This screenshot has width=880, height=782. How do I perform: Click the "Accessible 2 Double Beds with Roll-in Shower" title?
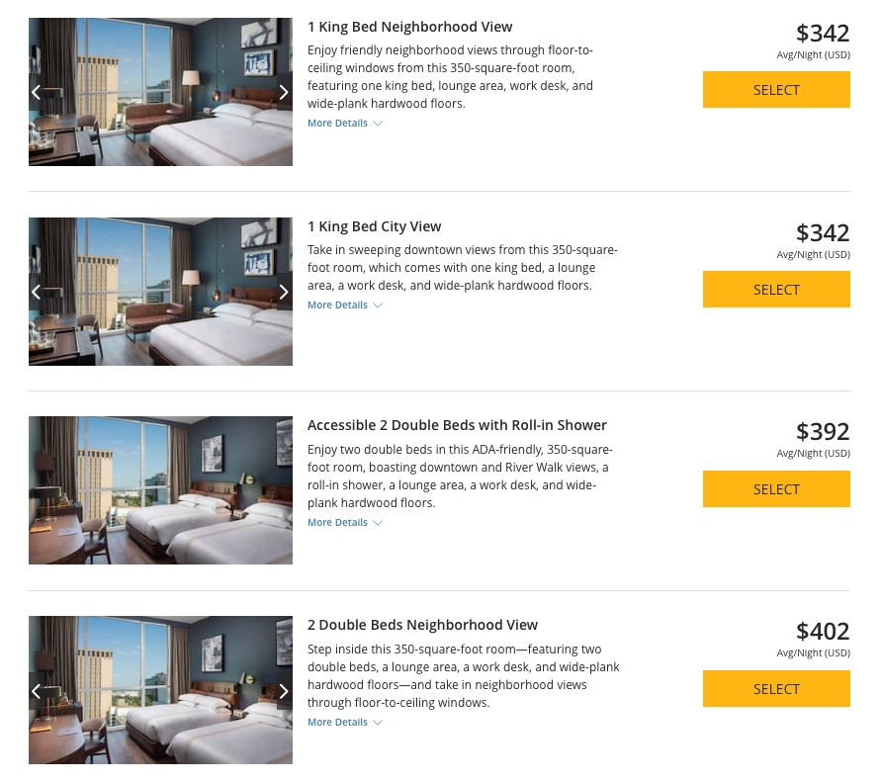coord(457,425)
